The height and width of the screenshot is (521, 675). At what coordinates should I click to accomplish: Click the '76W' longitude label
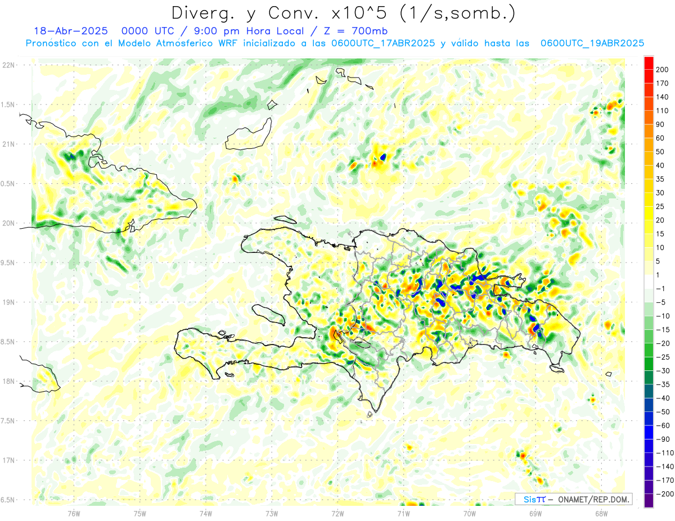(74, 514)
